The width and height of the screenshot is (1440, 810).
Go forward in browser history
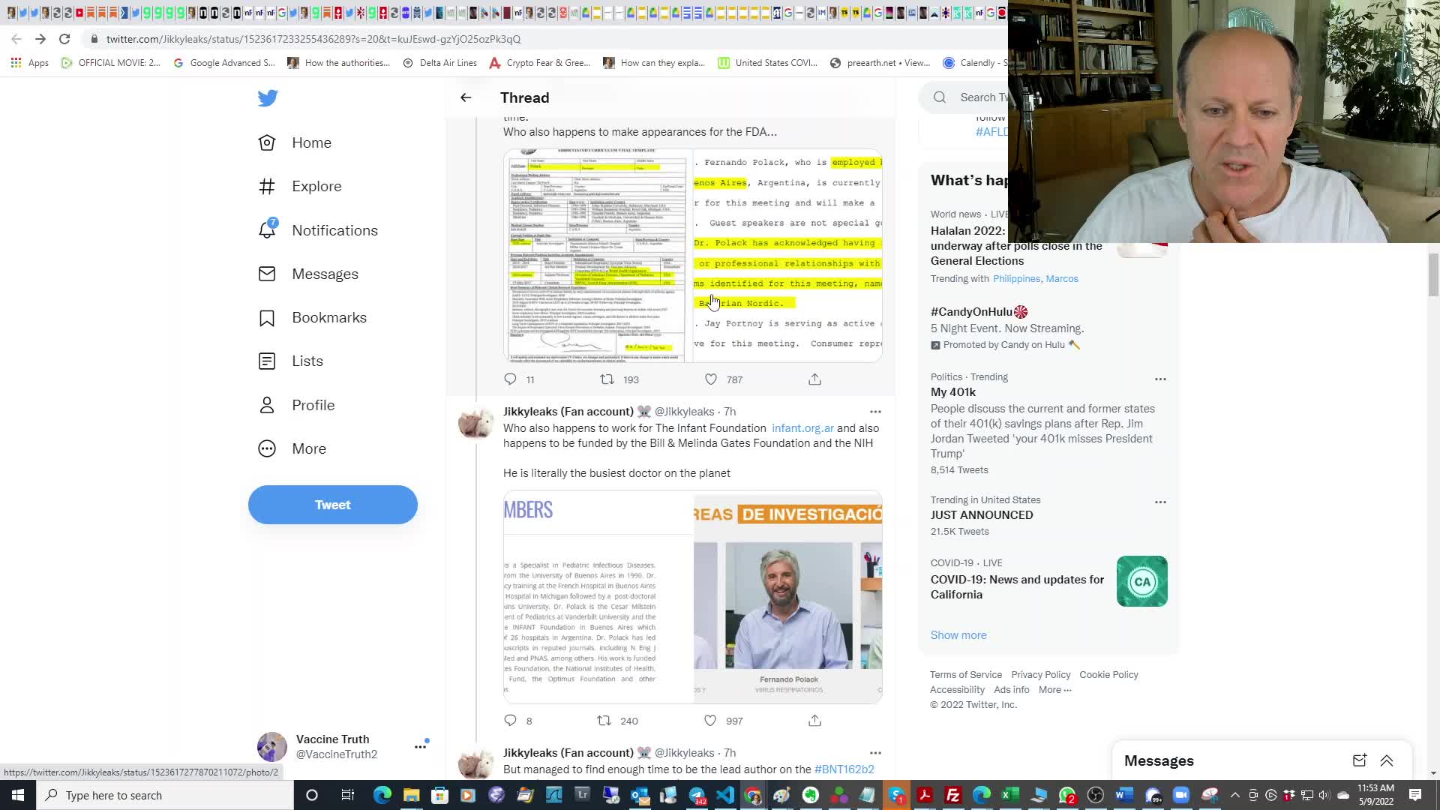tap(40, 39)
